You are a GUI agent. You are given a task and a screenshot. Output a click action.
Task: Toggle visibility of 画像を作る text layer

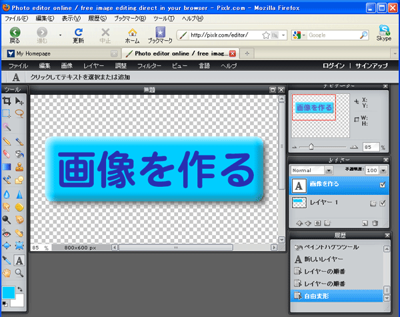383,185
